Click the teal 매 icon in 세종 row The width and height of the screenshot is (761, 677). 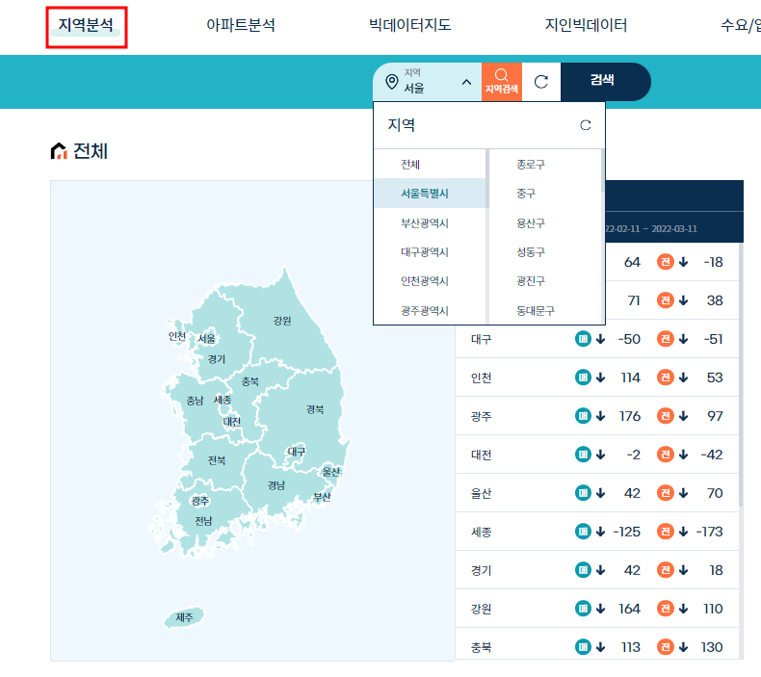(583, 532)
